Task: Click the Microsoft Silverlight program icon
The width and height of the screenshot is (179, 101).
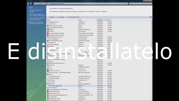Action: 48,78
